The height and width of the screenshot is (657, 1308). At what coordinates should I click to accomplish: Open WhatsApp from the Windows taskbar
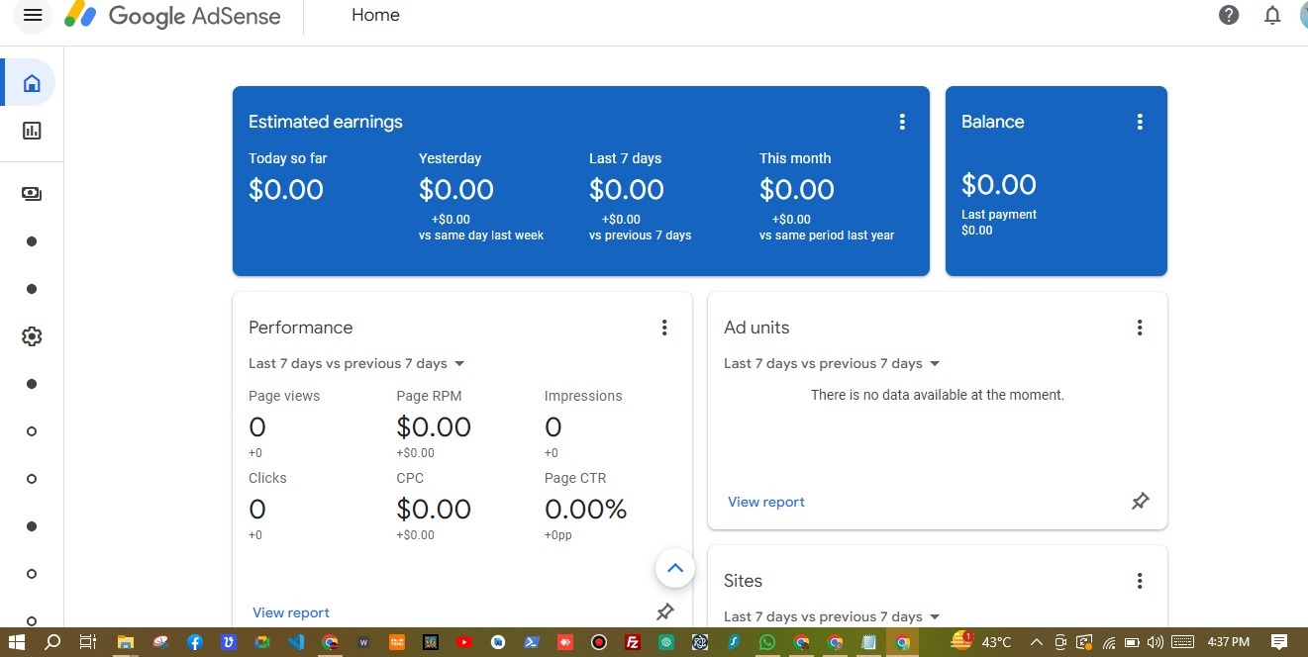click(x=767, y=642)
